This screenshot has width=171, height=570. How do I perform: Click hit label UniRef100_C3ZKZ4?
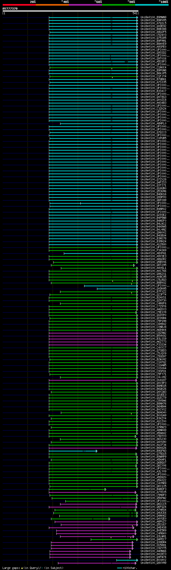point(153,109)
